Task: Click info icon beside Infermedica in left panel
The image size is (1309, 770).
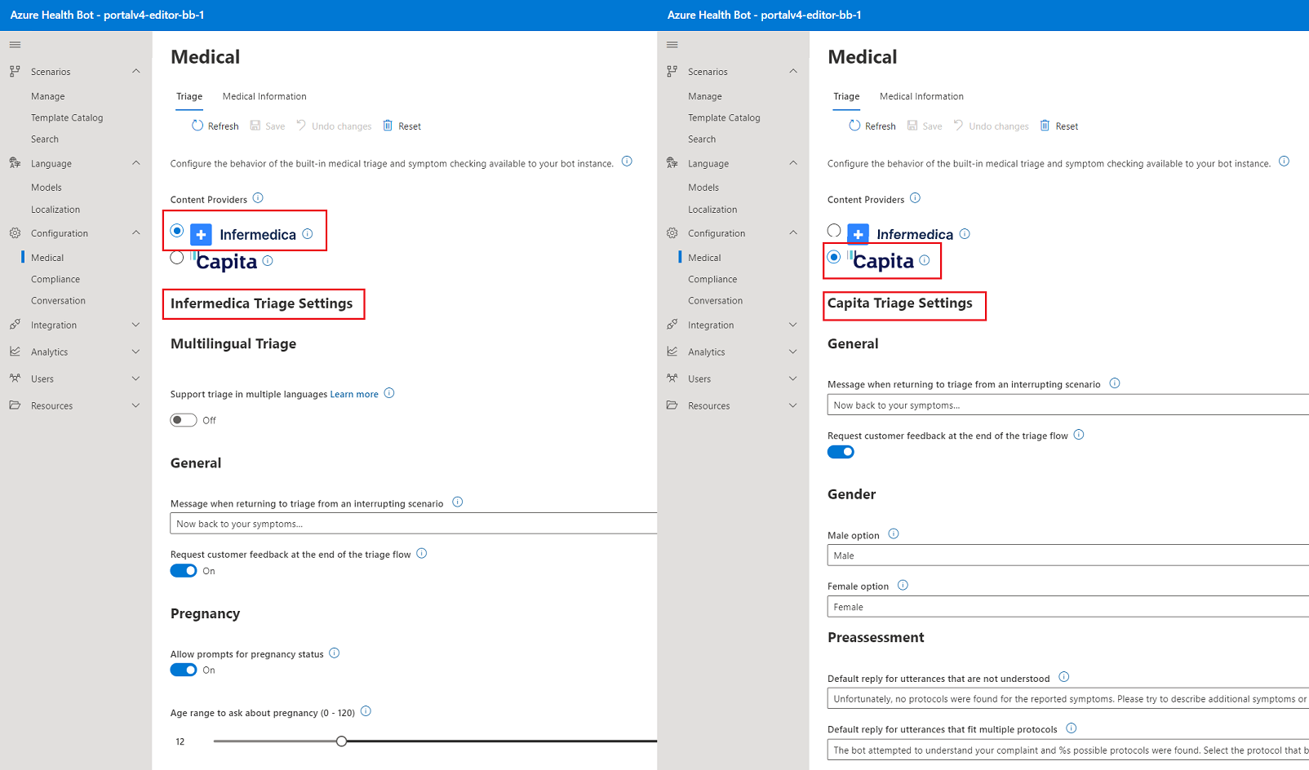Action: [308, 234]
